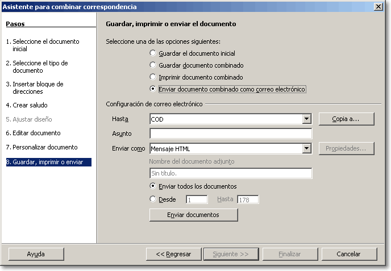Click disabled step 5 Ajustar diseño
The height and width of the screenshot is (271, 391).
29,119
